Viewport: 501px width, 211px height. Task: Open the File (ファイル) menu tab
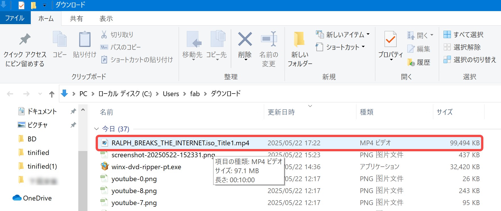tap(15, 18)
